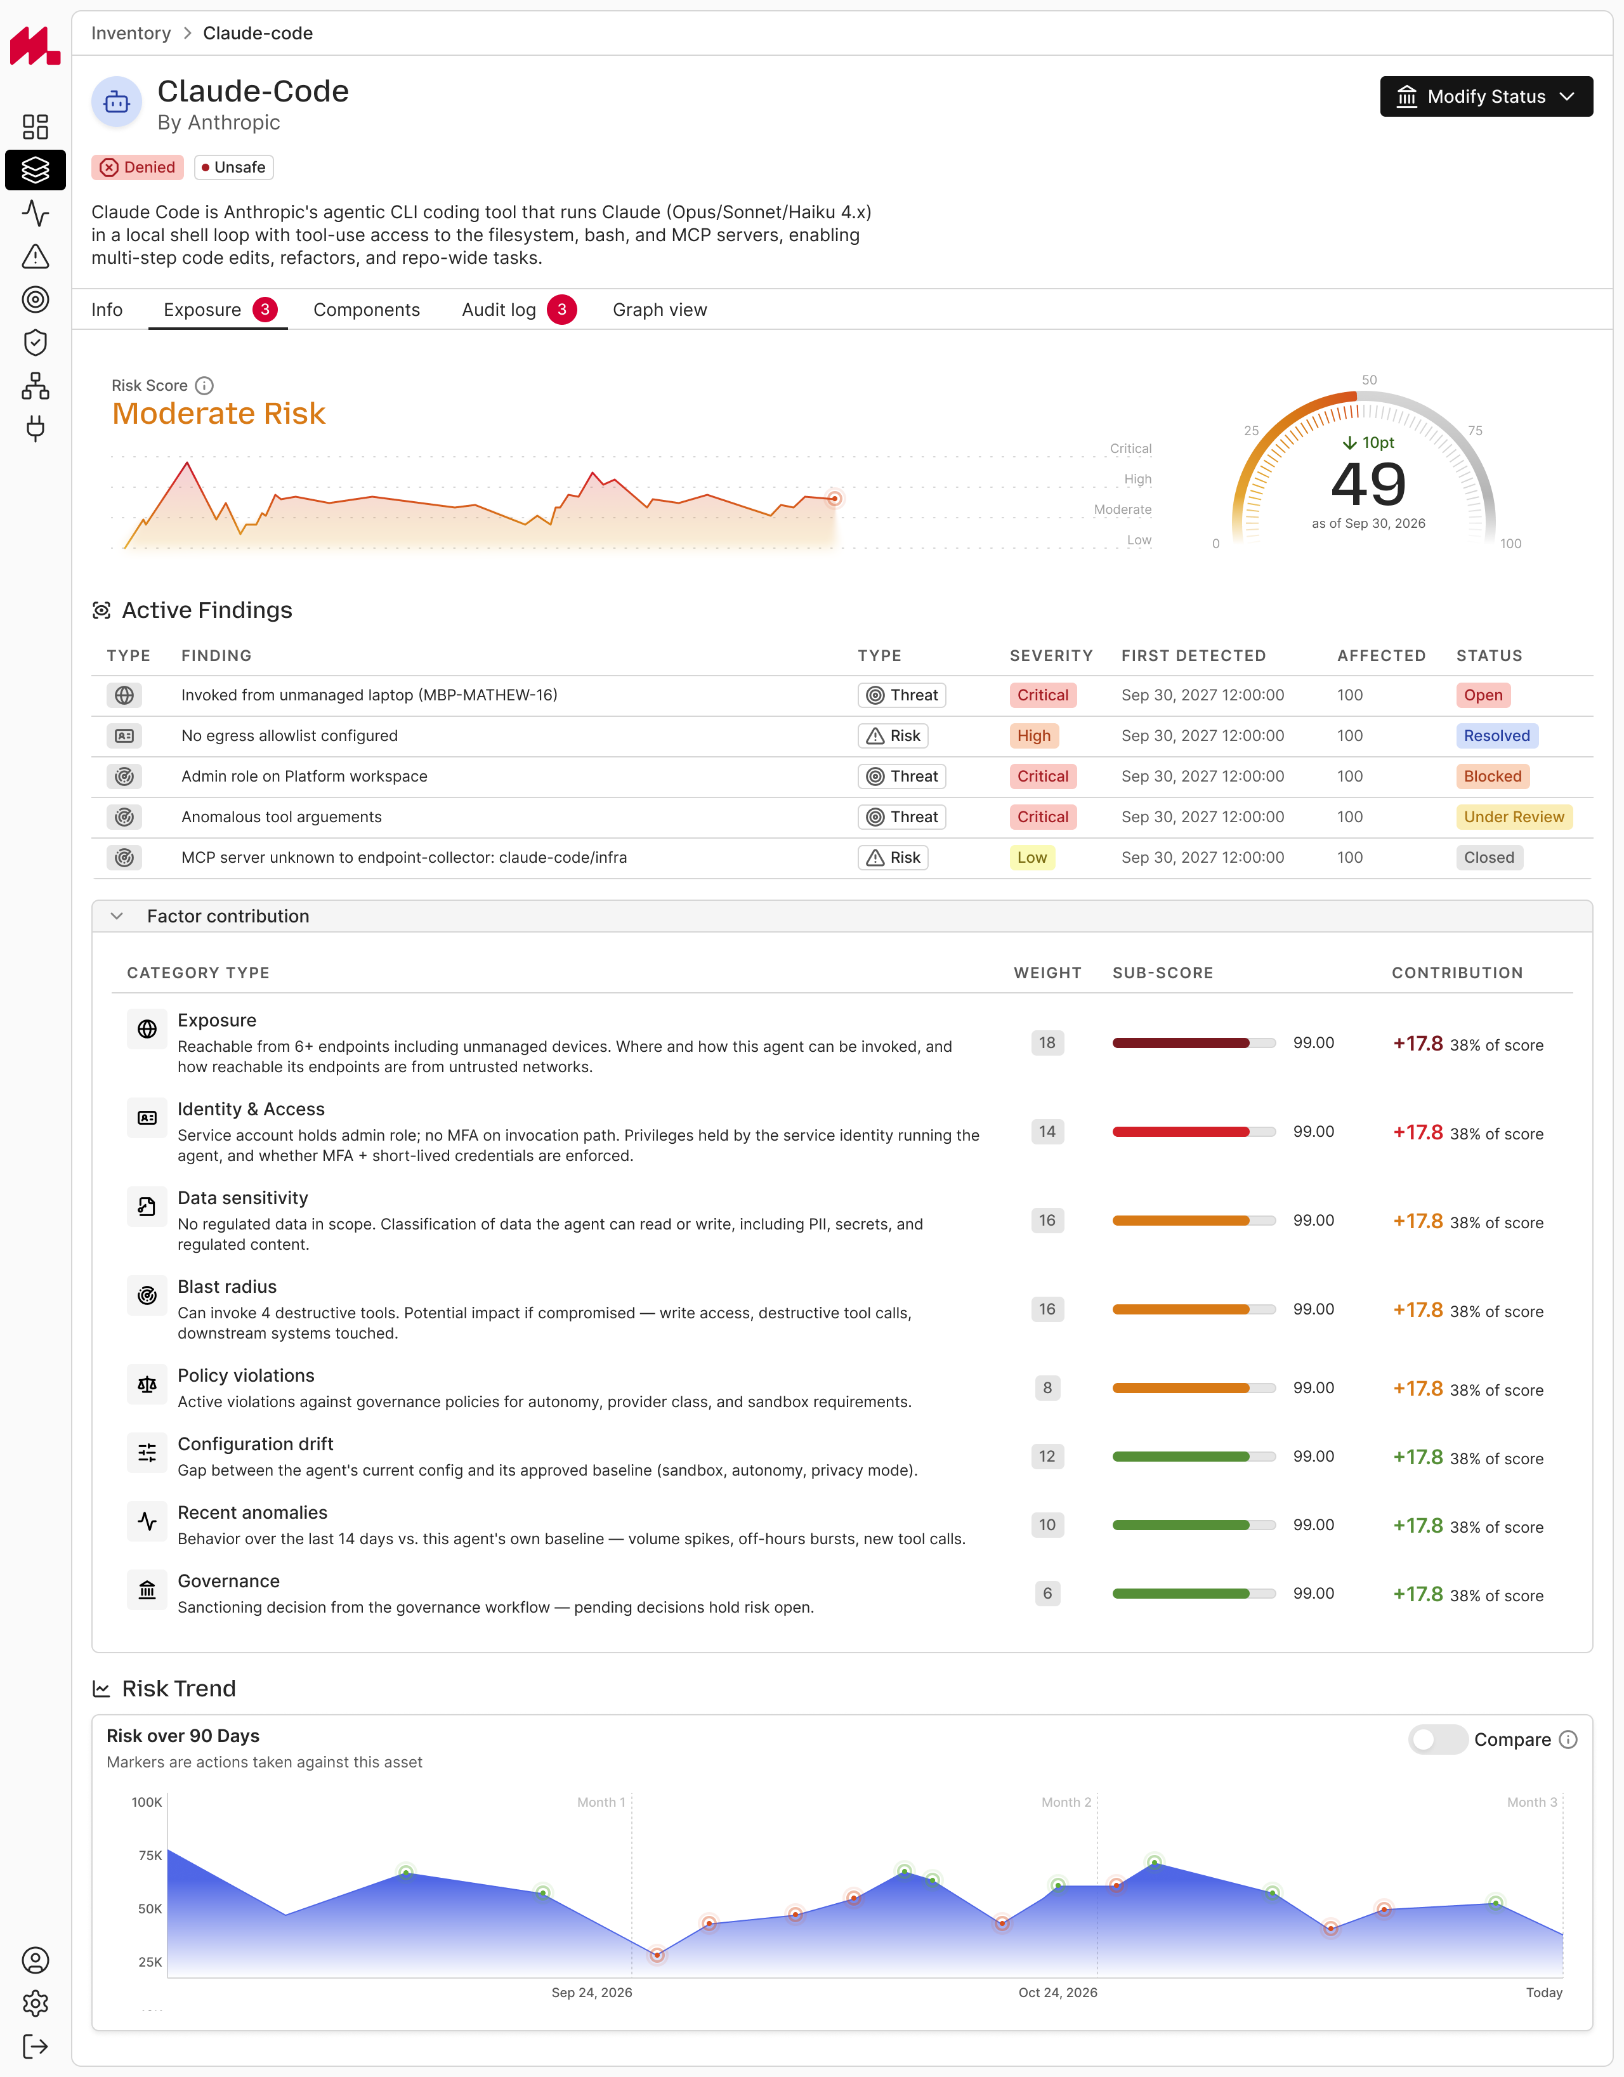Viewport: 1624px width, 2077px height.
Task: Select the Inventory layers icon in sidebar
Action: pyautogui.click(x=35, y=170)
